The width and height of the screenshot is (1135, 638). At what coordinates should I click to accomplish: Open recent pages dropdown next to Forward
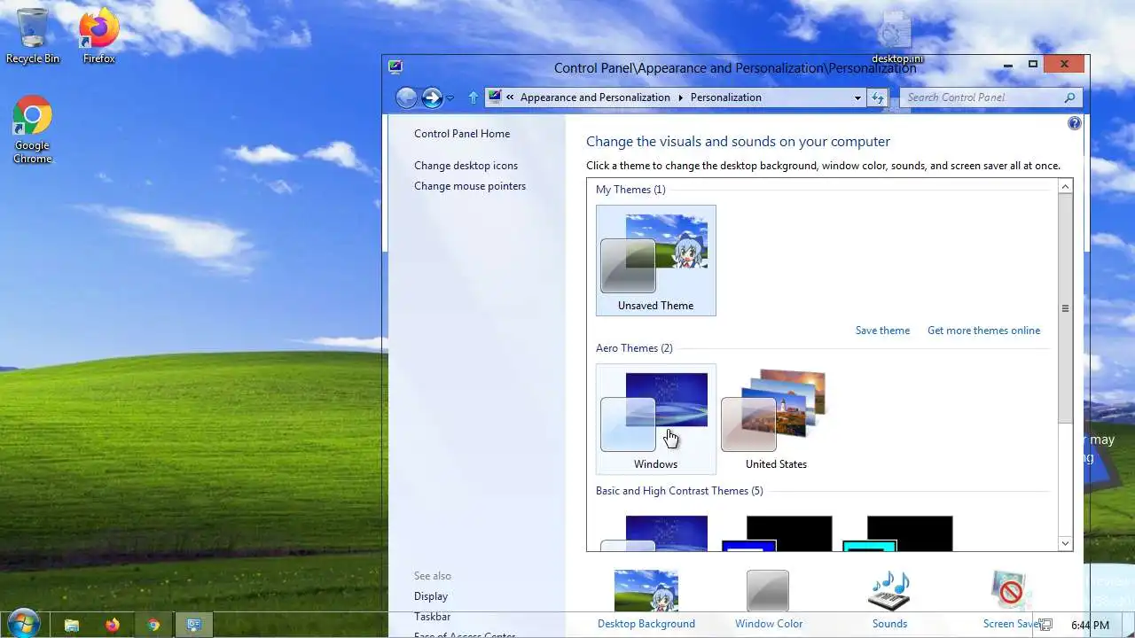[x=450, y=98]
